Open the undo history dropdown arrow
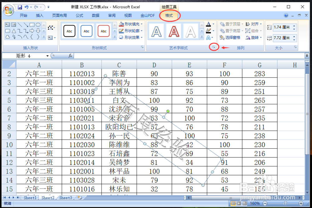 (31, 7)
